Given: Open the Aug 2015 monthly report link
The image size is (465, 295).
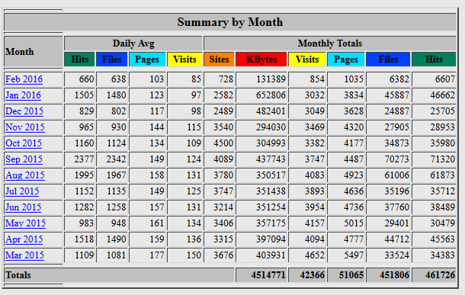Looking at the screenshot, I should point(25,175).
